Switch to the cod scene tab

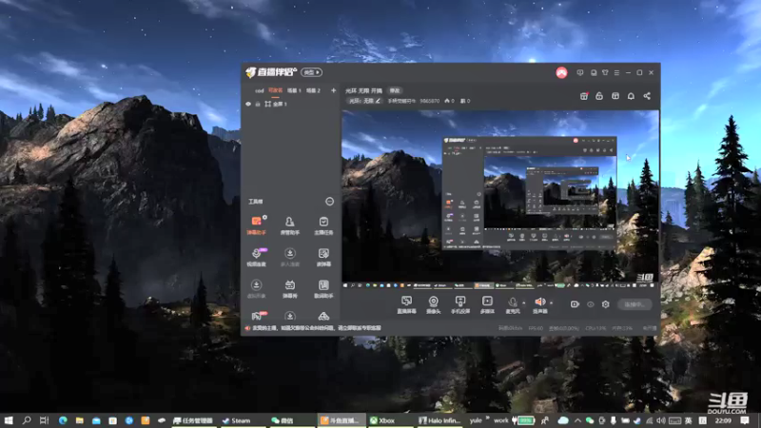click(x=259, y=90)
